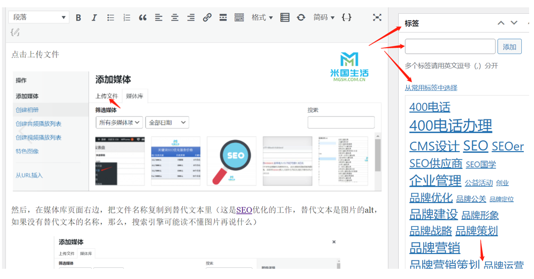534x279 pixels.
Task: Open the 所有多媒体项 filter dropdown
Action: (119, 122)
